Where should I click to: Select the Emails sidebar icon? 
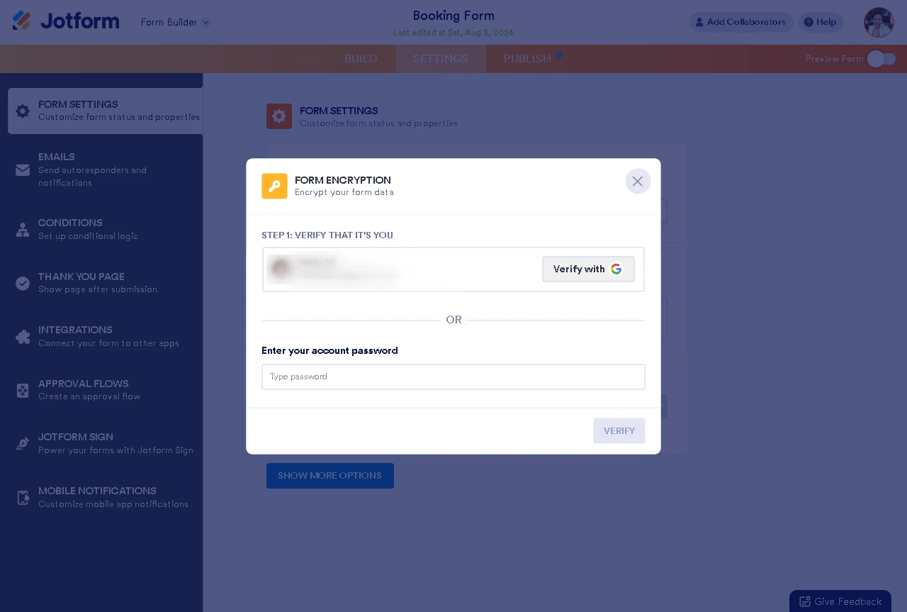(x=23, y=170)
